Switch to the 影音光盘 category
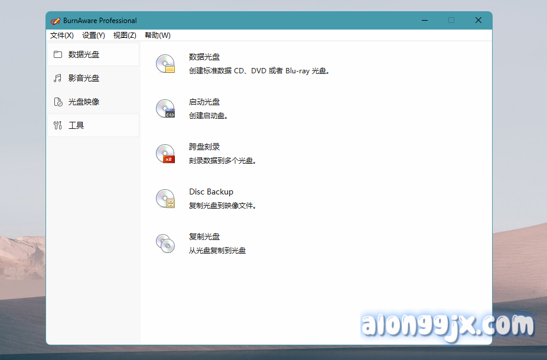 [x=84, y=78]
